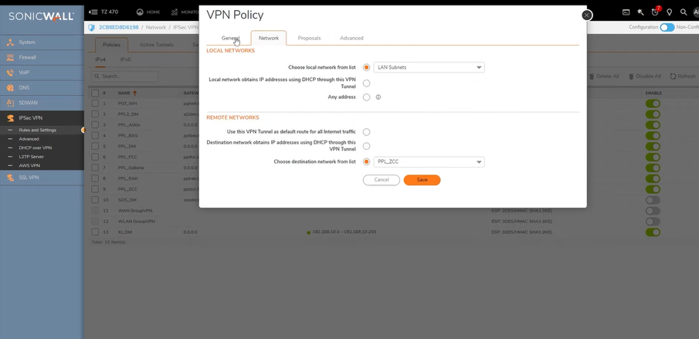Collapse sidebar using the menu arrow icon
Screen dimensions: 699x339
point(93,12)
